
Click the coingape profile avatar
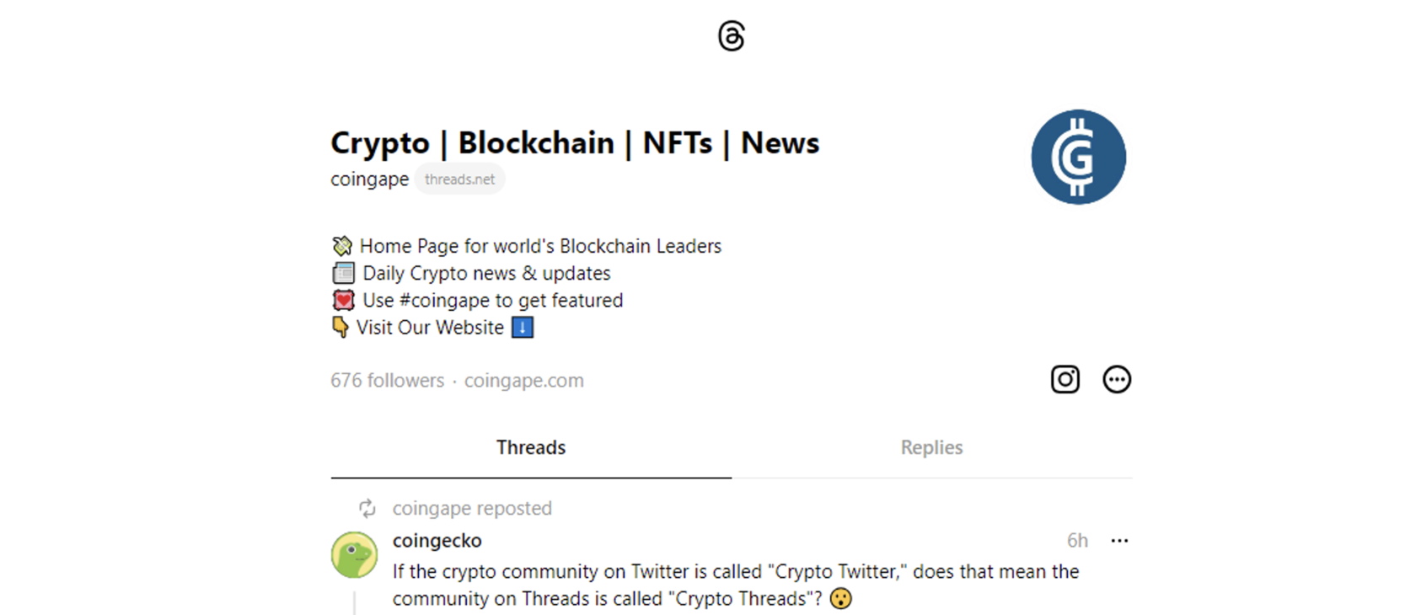coord(1078,157)
